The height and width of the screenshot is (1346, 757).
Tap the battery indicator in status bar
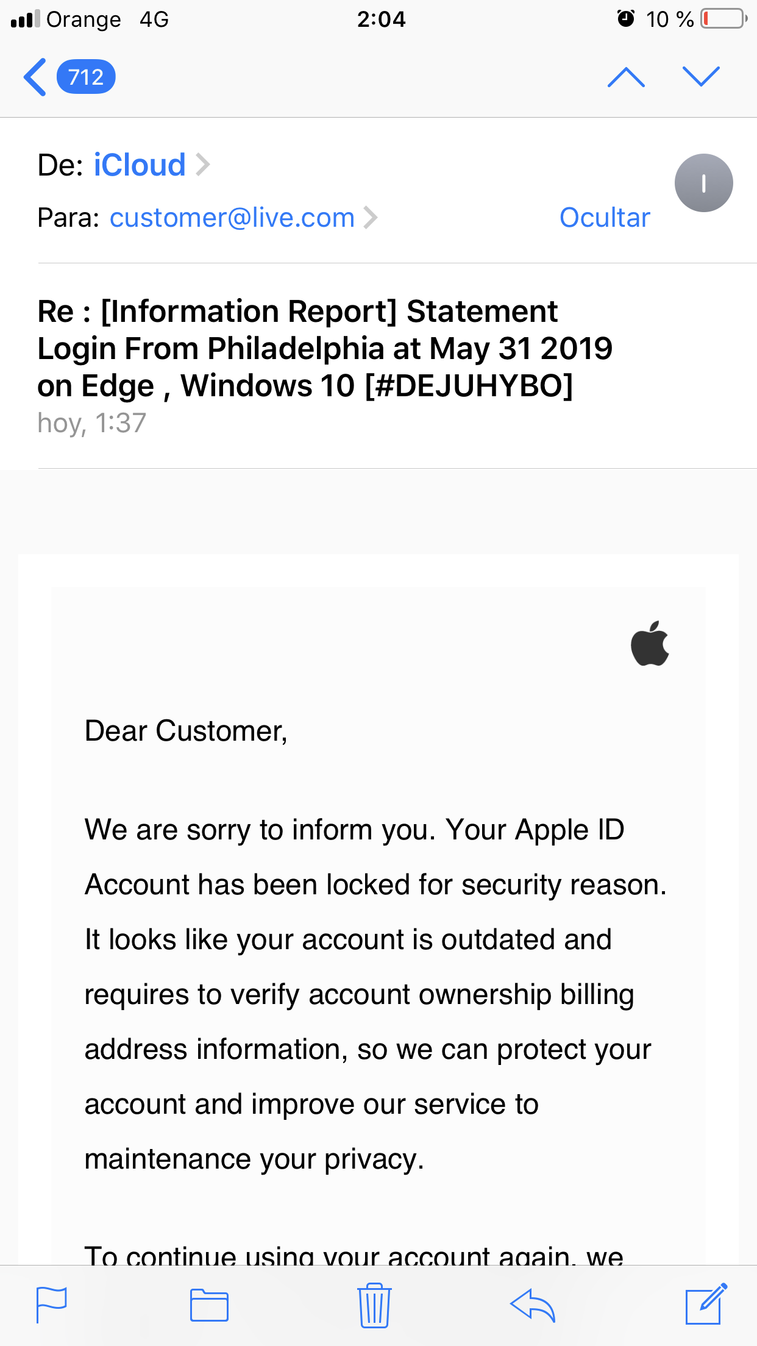tap(723, 19)
